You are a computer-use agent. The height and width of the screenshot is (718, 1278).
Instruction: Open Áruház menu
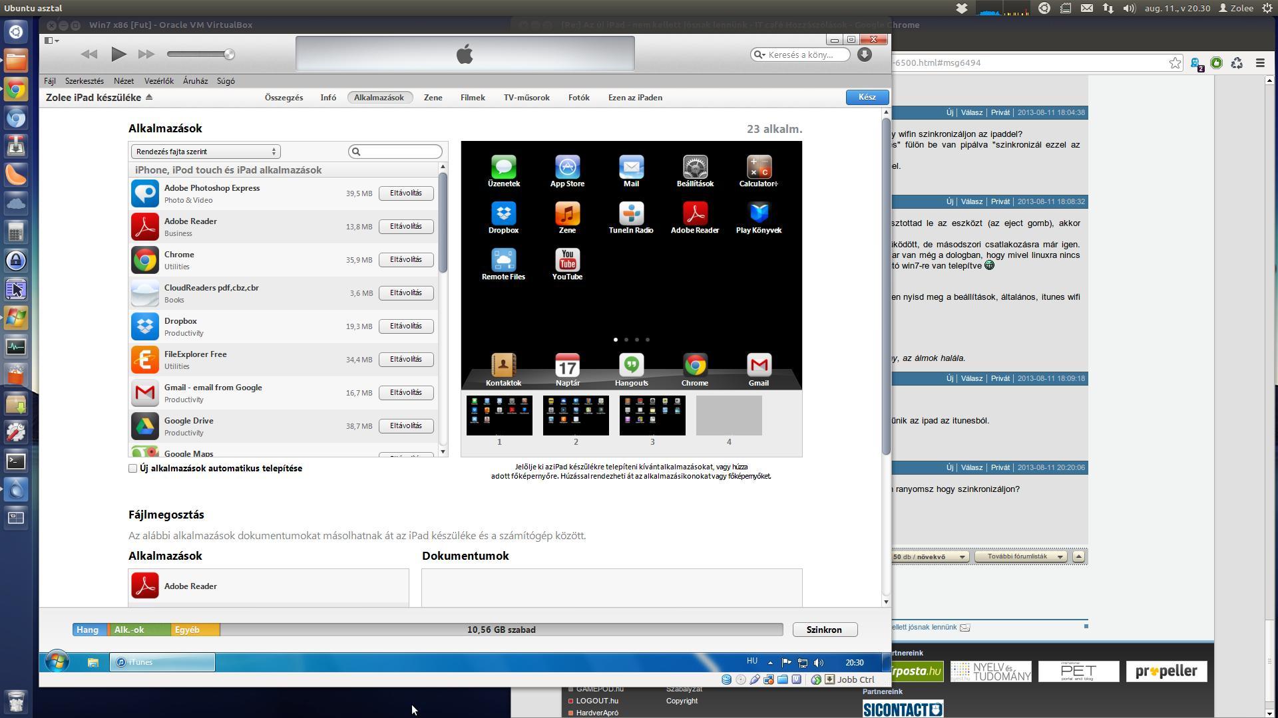click(x=195, y=80)
